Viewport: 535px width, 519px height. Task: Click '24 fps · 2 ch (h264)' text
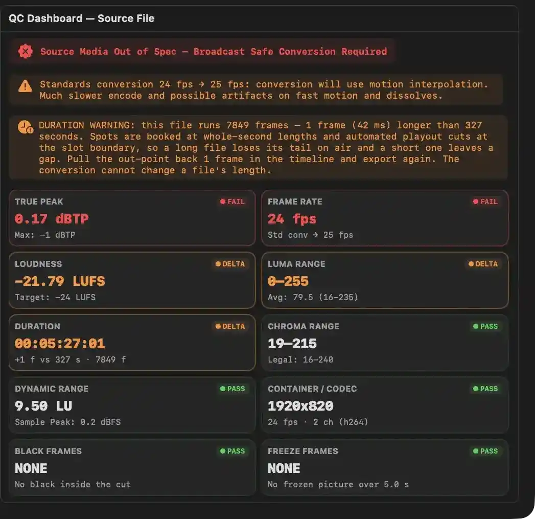[x=318, y=422]
